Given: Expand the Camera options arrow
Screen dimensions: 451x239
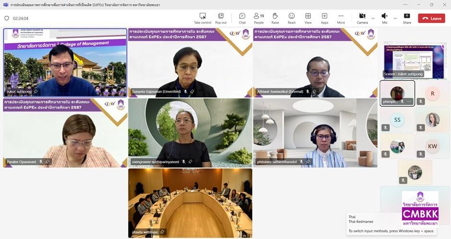Looking at the screenshot, I should [x=373, y=18].
